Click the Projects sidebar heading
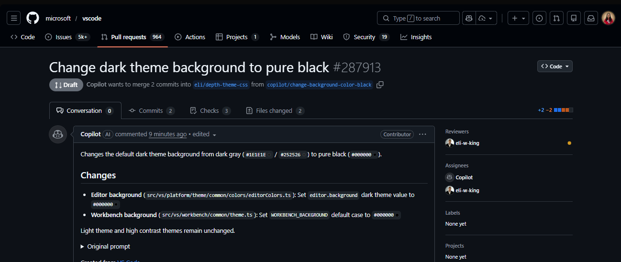This screenshot has height=262, width=621. (x=455, y=246)
